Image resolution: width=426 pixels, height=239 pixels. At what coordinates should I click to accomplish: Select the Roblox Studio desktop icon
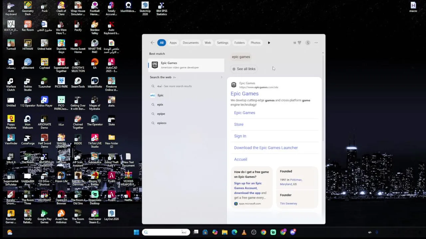(x=28, y=84)
